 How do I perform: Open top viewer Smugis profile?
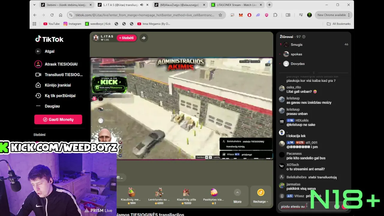click(296, 45)
